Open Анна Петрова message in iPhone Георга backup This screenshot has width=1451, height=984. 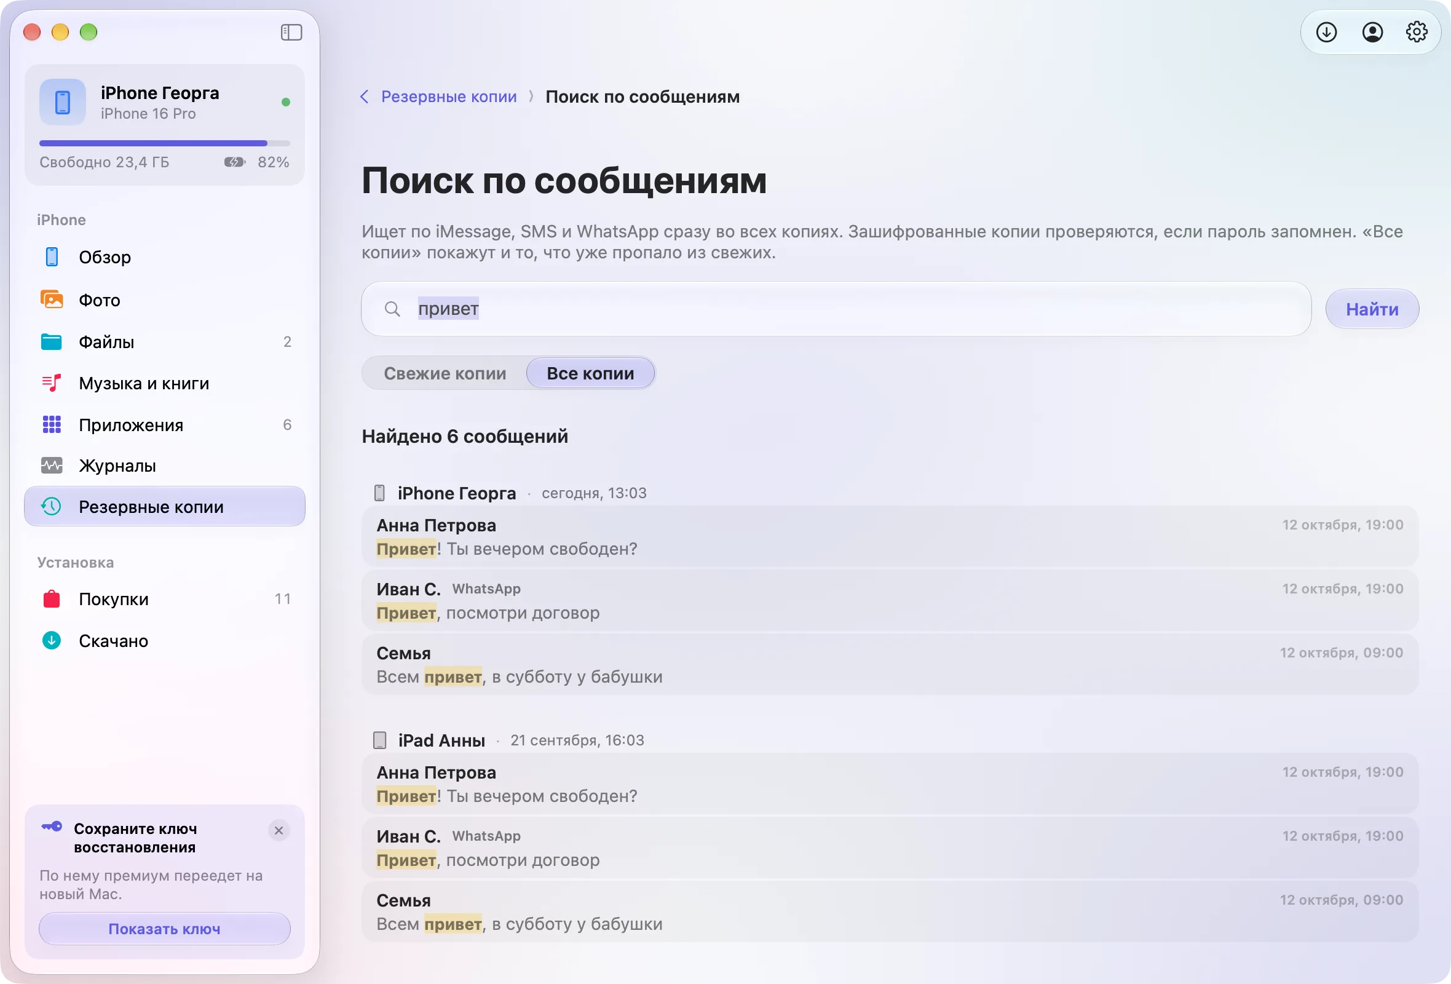pos(890,536)
